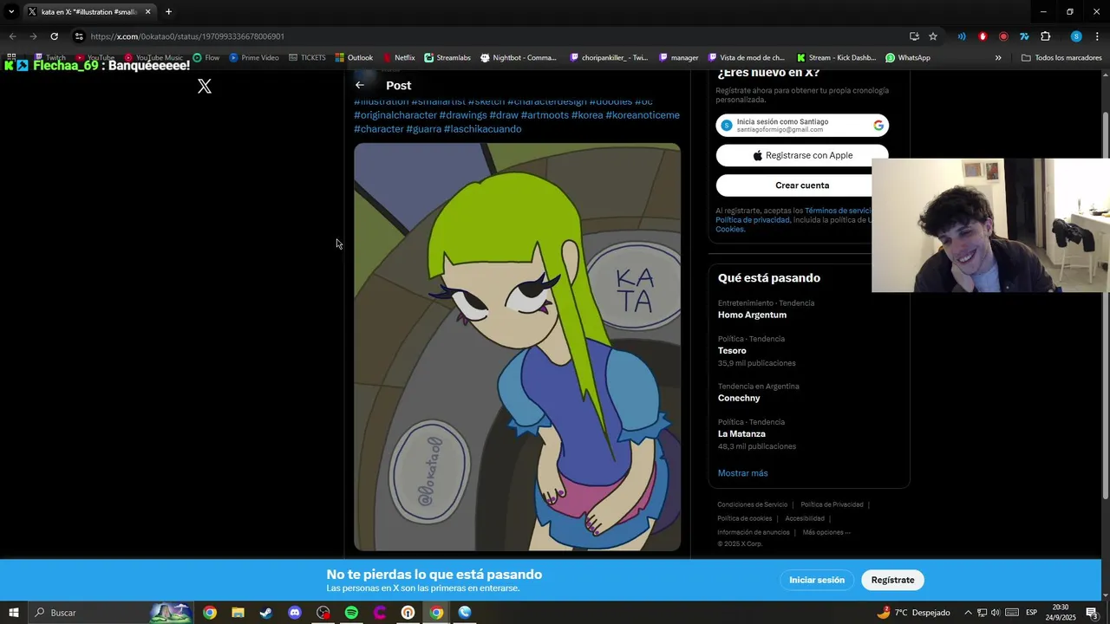Sign in as Santiago with Google

[x=802, y=126]
